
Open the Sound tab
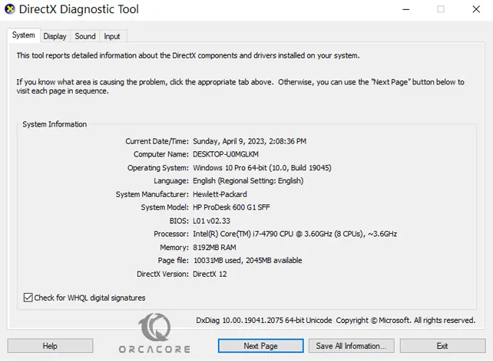point(85,36)
